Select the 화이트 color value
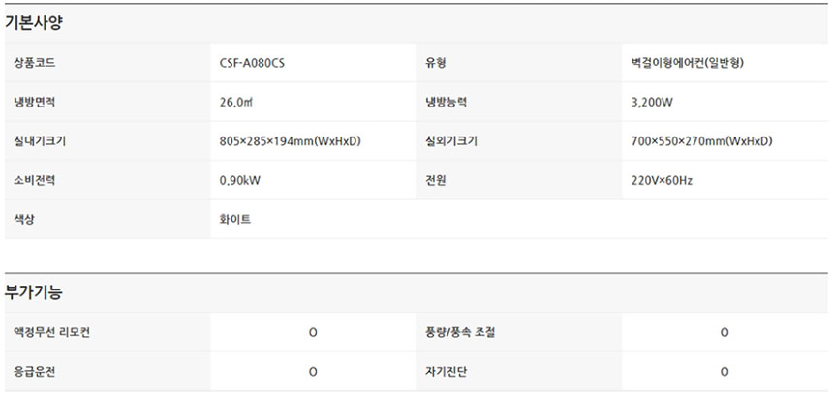This screenshot has height=396, width=833. tap(235, 220)
